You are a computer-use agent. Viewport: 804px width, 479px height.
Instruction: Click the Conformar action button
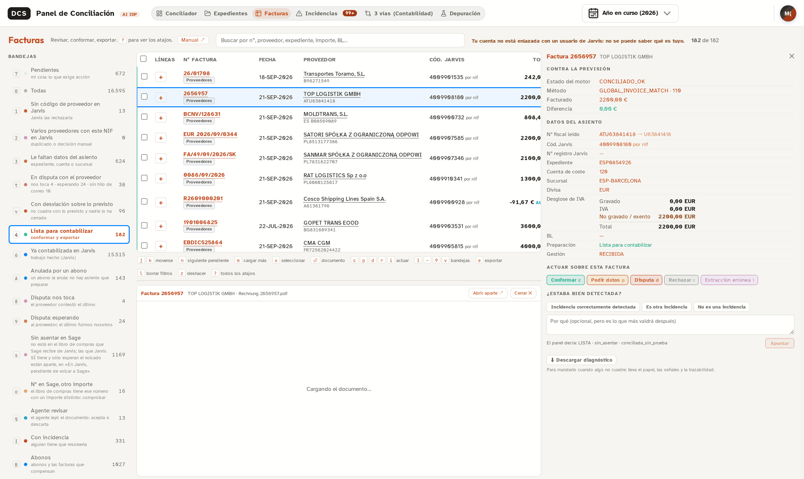click(566, 280)
